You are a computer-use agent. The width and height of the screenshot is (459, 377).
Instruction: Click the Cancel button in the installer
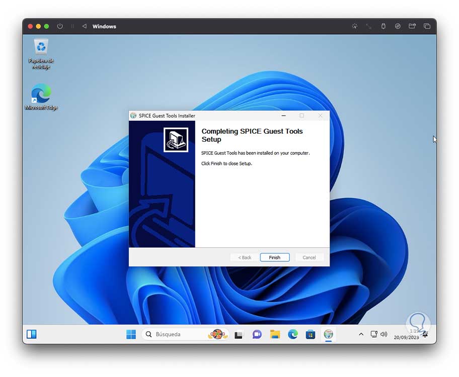(x=309, y=257)
